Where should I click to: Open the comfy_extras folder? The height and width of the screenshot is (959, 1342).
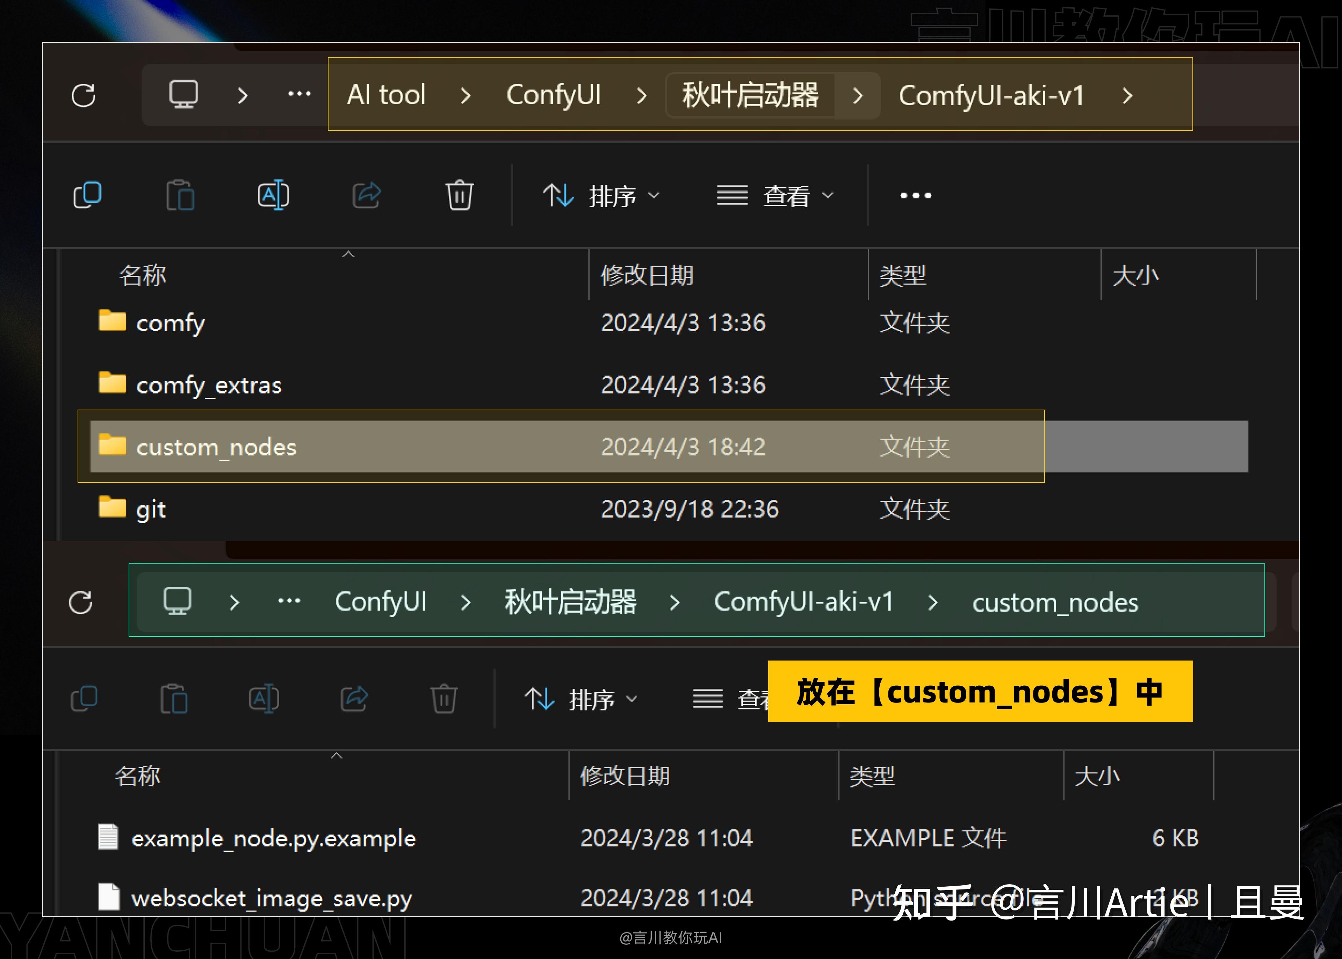click(x=209, y=384)
